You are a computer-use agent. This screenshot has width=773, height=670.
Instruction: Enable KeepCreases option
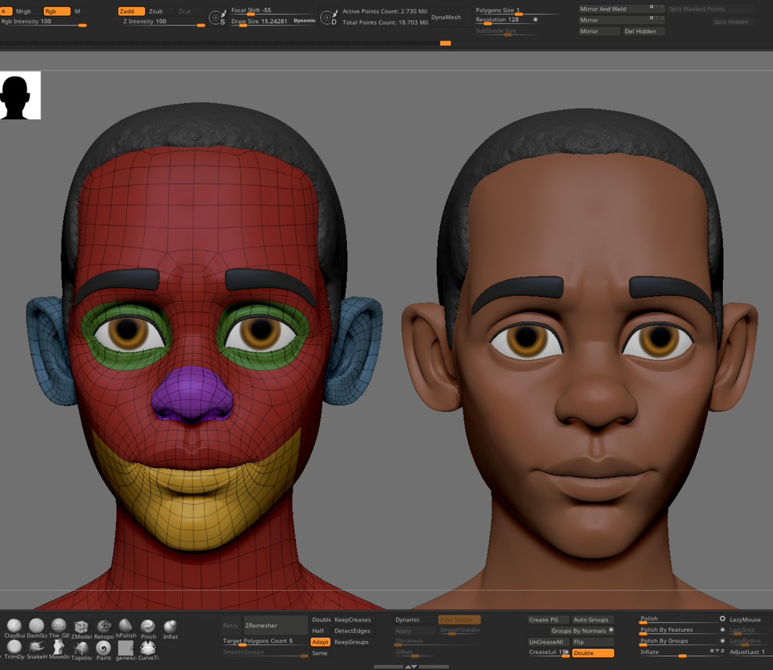coord(352,620)
